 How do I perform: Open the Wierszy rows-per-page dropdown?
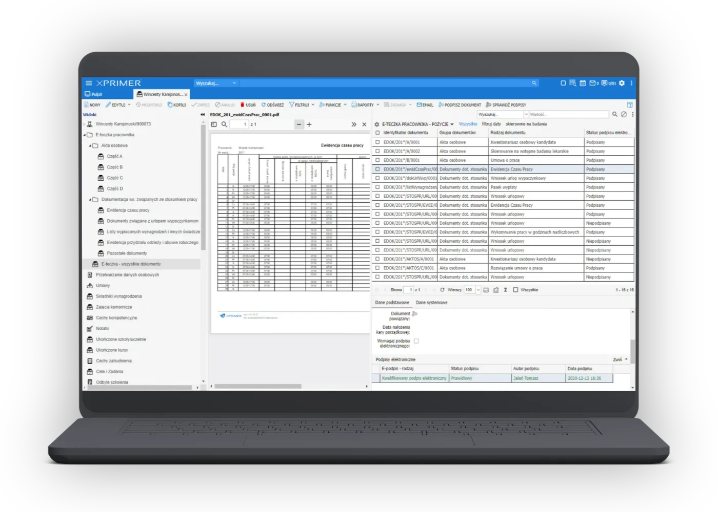tap(478, 290)
